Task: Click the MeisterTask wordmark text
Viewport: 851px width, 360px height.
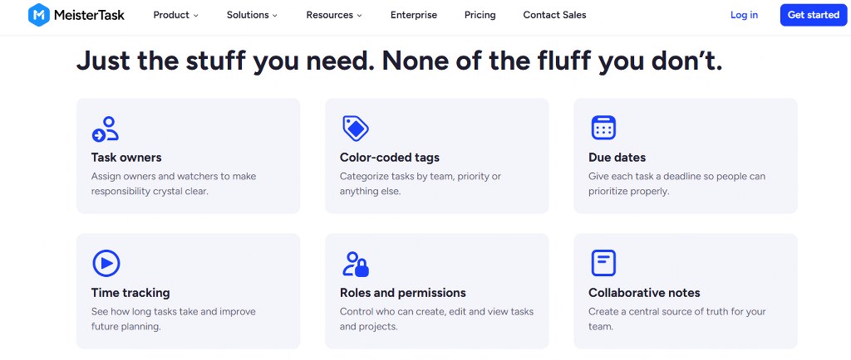Action: point(89,15)
